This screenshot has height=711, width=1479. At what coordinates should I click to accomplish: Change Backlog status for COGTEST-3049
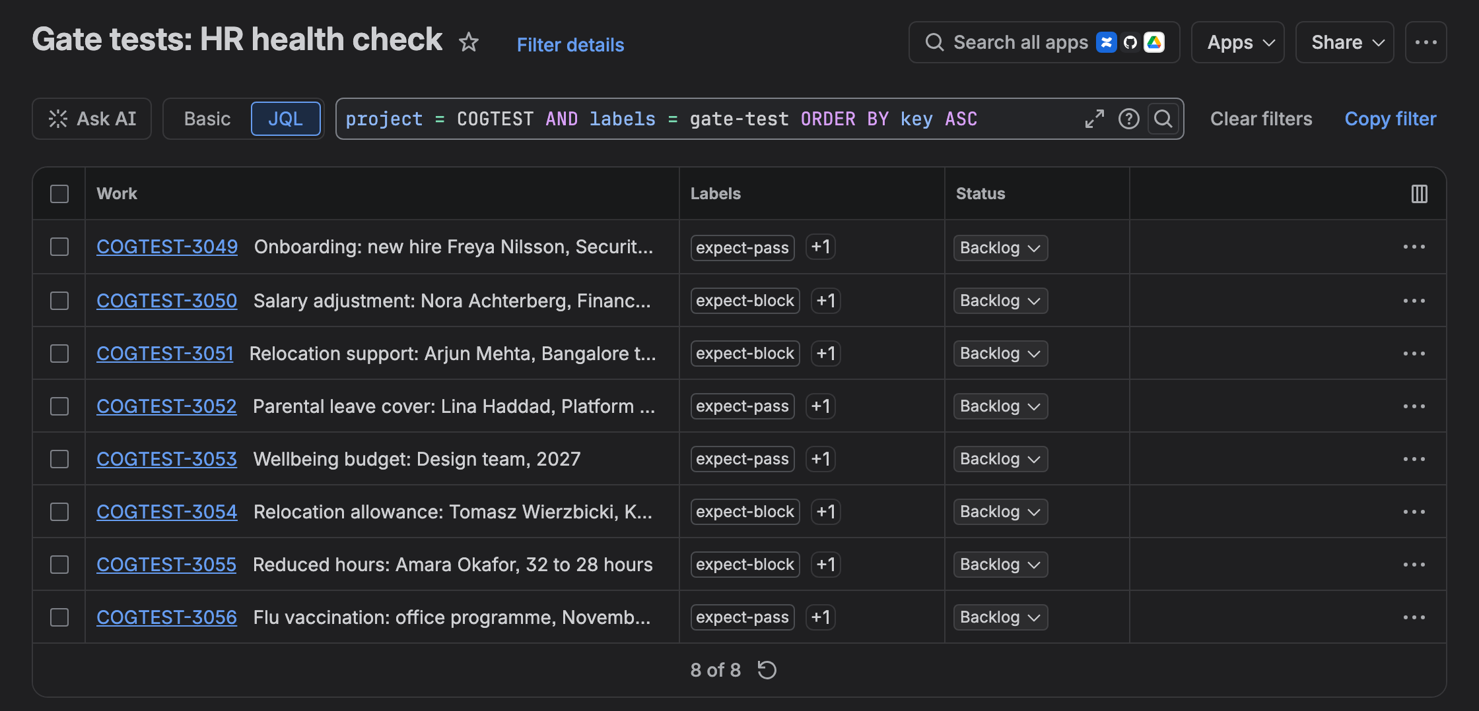[1000, 248]
